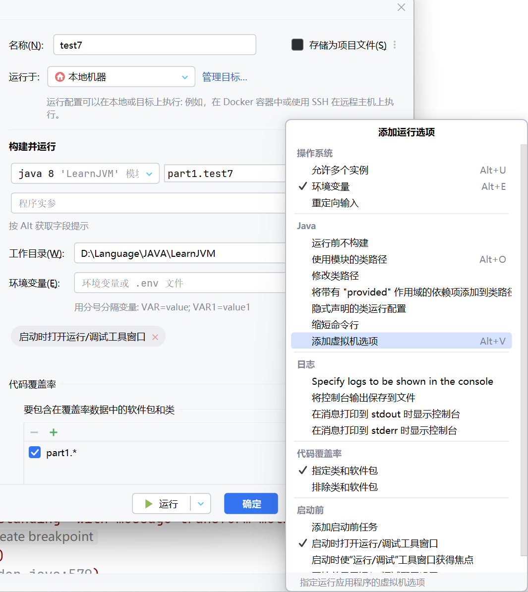Viewport: 528px width, 592px height.
Task: Uncheck the part1.* coverage entry
Action: (x=34, y=452)
